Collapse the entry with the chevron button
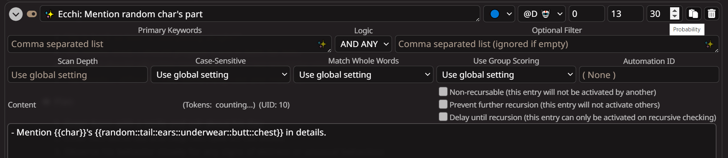Image resolution: width=728 pixels, height=158 pixels. 16,15
